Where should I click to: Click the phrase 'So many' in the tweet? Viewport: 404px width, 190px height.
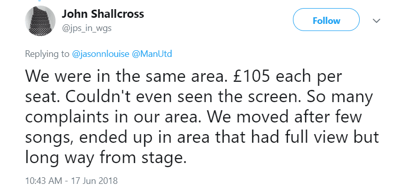339,97
